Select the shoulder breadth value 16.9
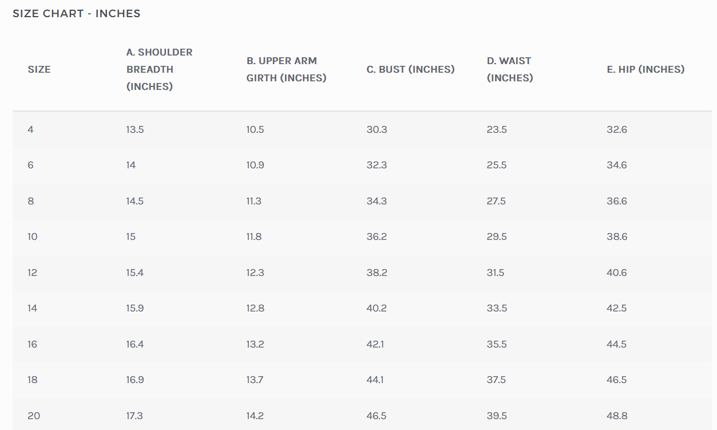The image size is (717, 430). point(135,380)
